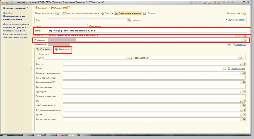Open the Создать на основании dropdown
This screenshot has width=254, height=139.
click(88, 13)
